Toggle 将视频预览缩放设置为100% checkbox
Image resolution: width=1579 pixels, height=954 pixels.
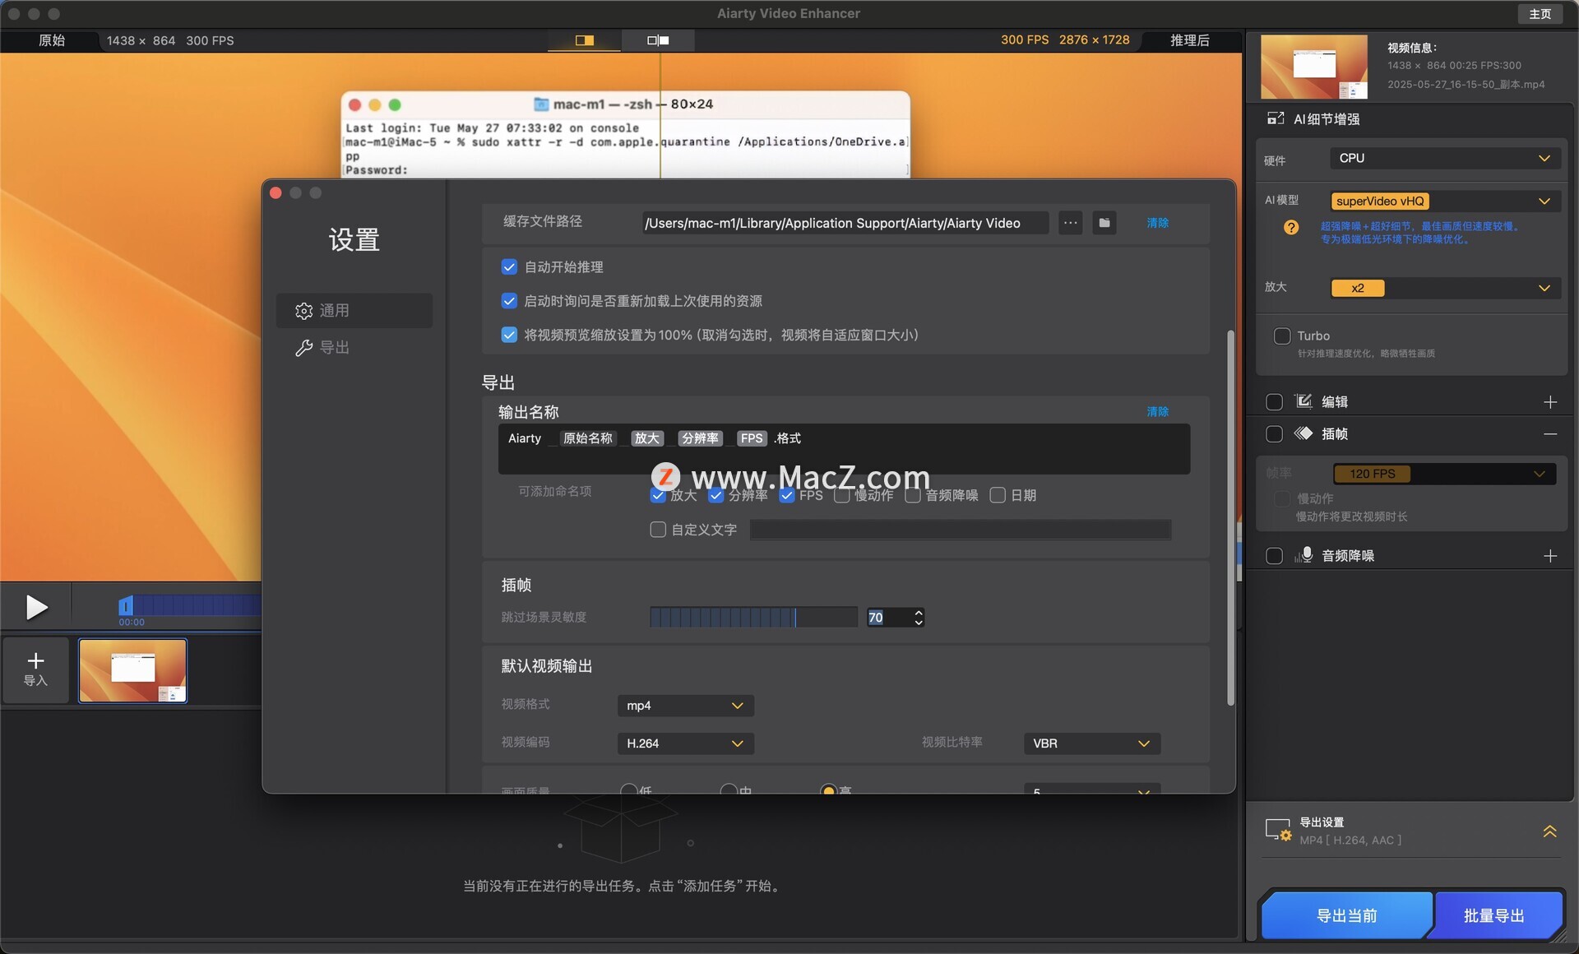point(509,335)
